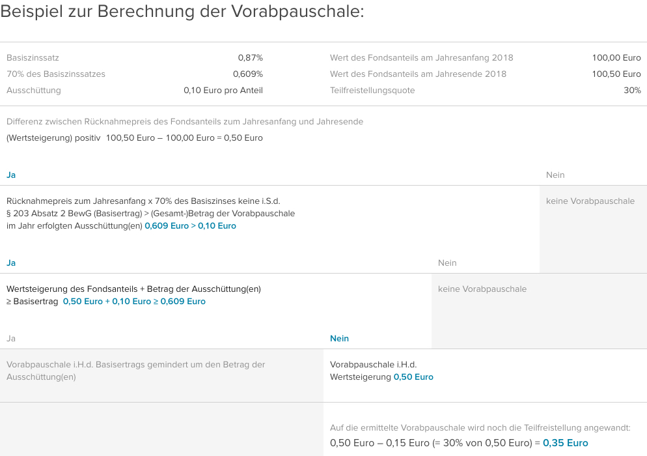The width and height of the screenshot is (647, 456).
Task: Click the 'Teilfreistellungsquote' label
Action: click(372, 91)
